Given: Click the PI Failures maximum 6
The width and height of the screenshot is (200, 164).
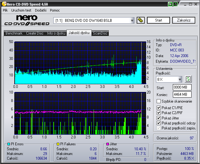Looking at the screenshot, I should (95, 154).
